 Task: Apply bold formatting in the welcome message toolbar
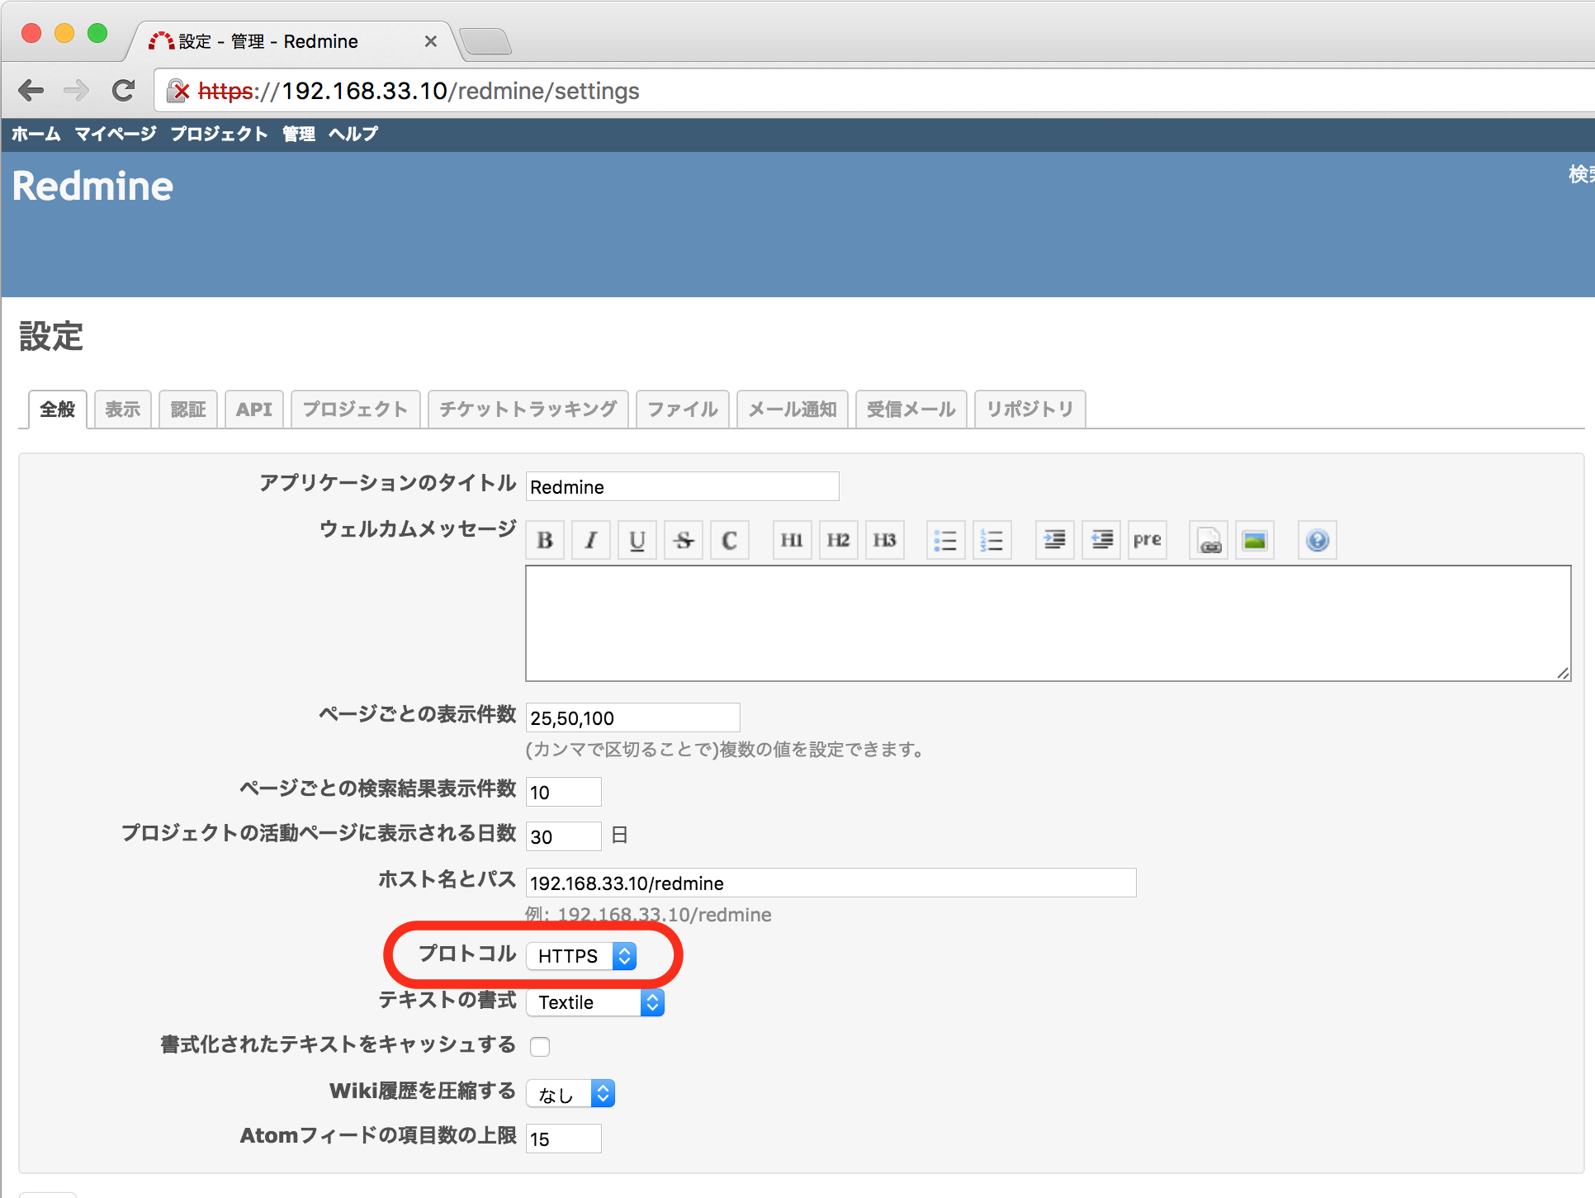pyautogui.click(x=544, y=539)
